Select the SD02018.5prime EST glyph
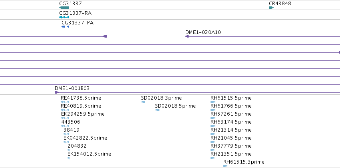The height and width of the screenshot is (168, 340). point(157,110)
